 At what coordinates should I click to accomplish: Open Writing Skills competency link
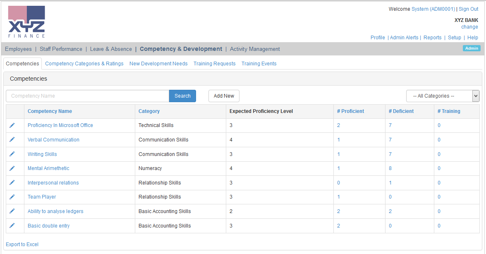(x=42, y=154)
